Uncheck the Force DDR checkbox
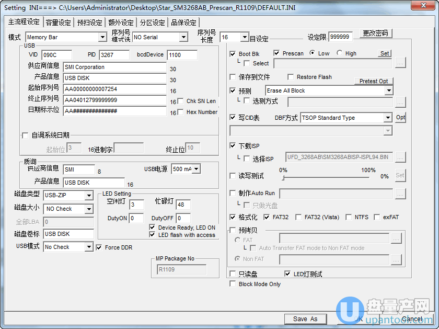Screen dimensions: 439x329 [x=100, y=247]
